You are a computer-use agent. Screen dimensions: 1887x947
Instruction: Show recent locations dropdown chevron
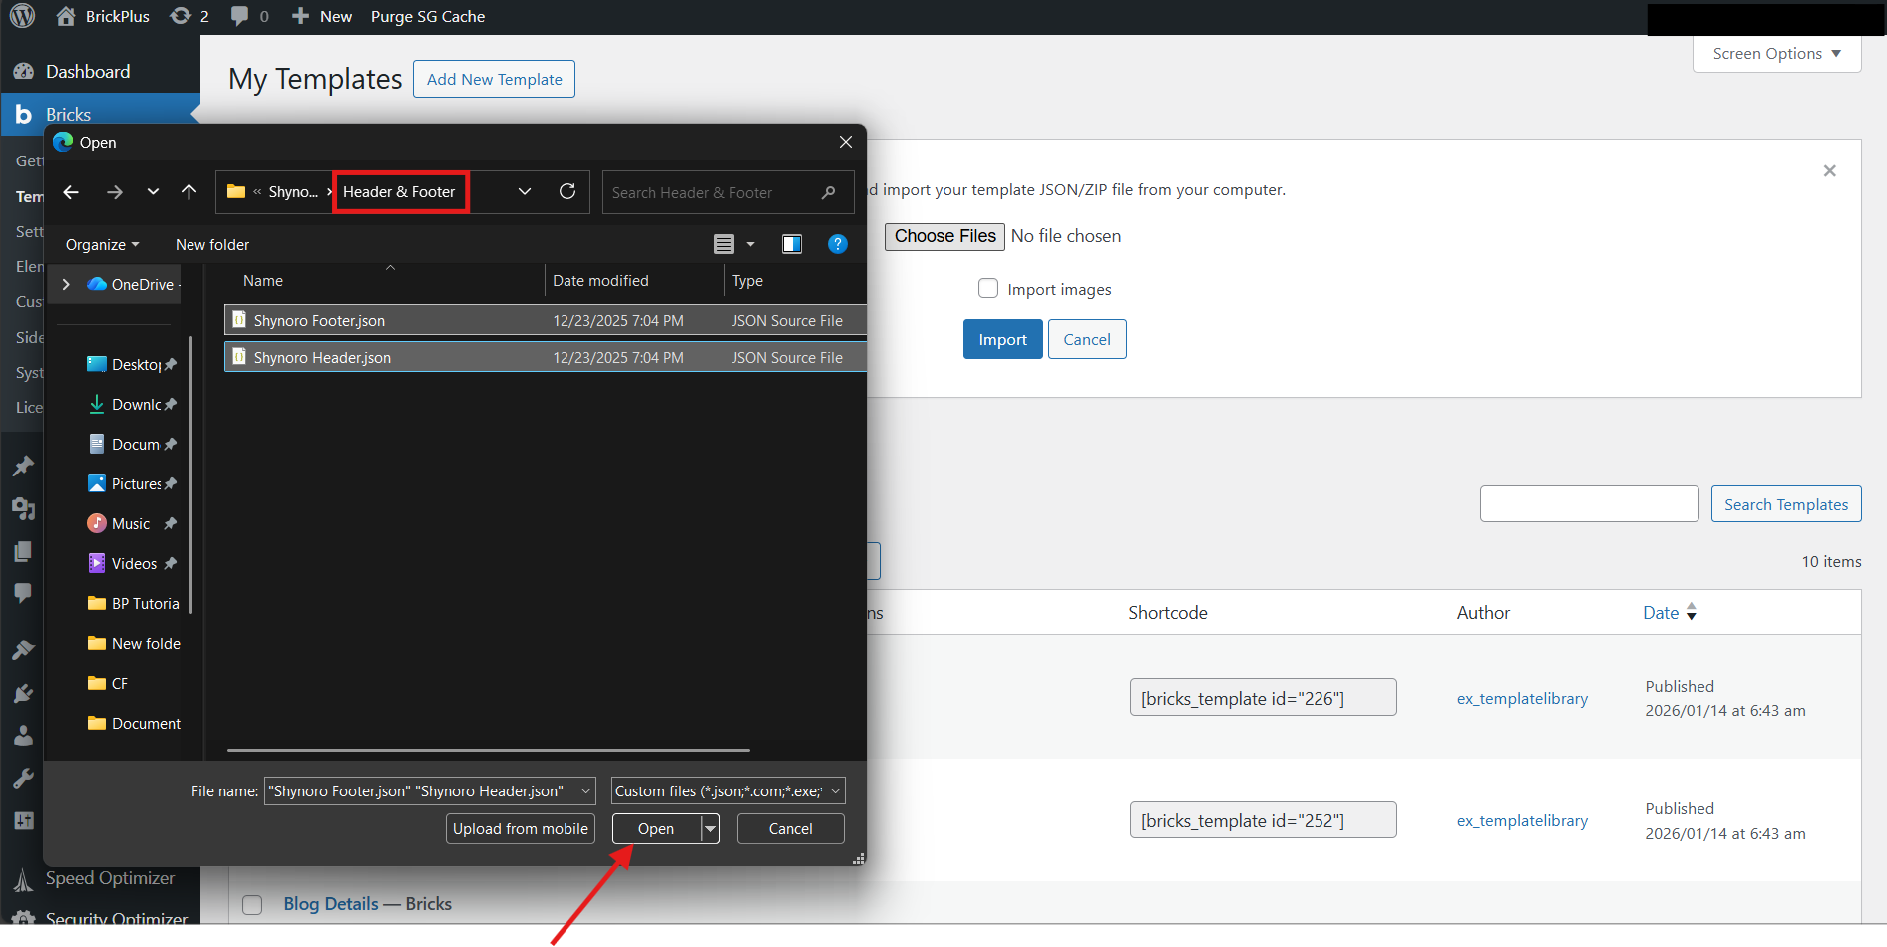[x=153, y=192]
